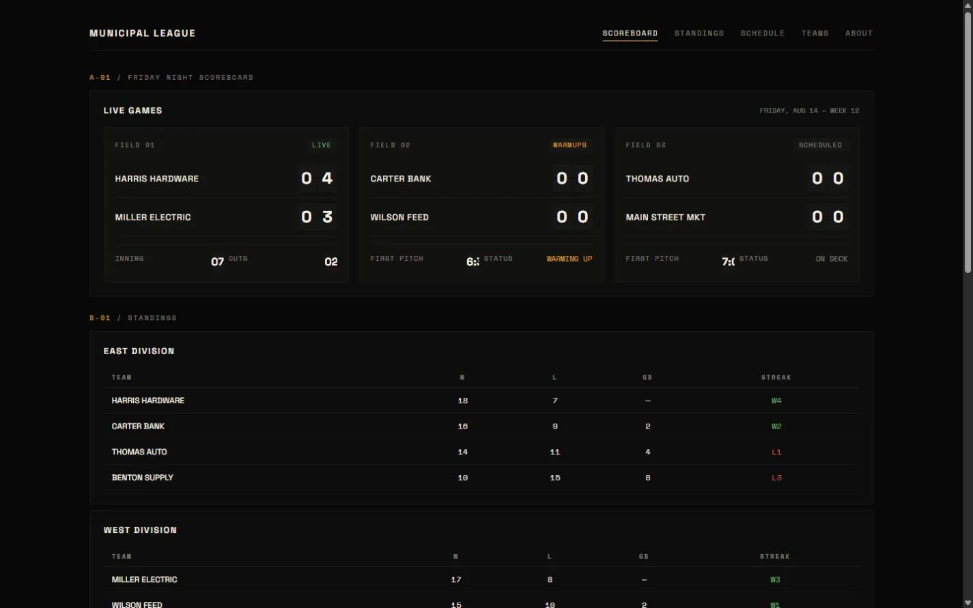Click the inning value 07
Image resolution: width=973 pixels, height=608 pixels.
[217, 262]
